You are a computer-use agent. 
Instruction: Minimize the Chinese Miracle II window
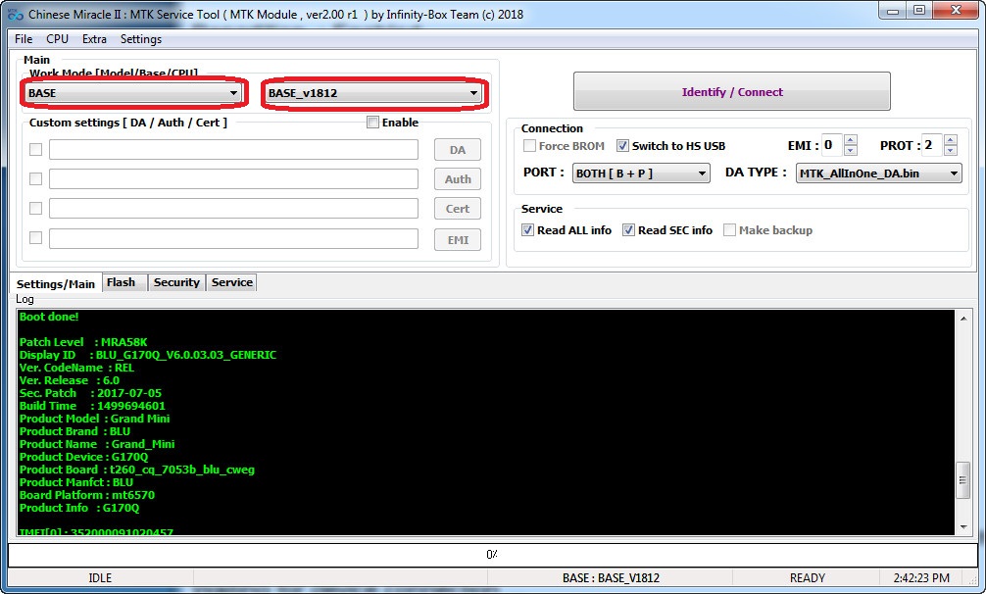892,11
